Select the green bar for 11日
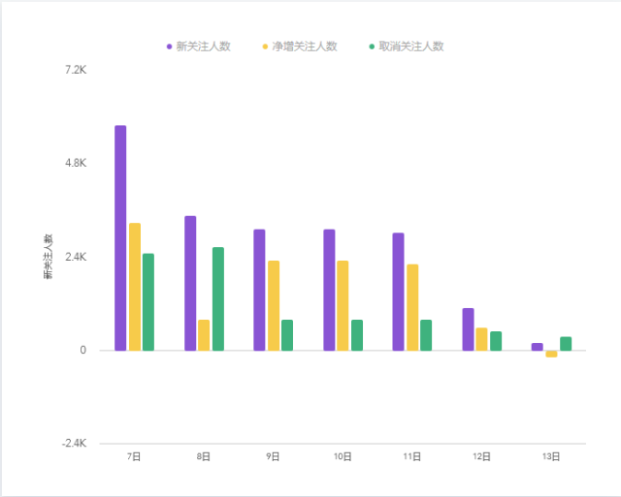The image size is (621, 497). (426, 335)
